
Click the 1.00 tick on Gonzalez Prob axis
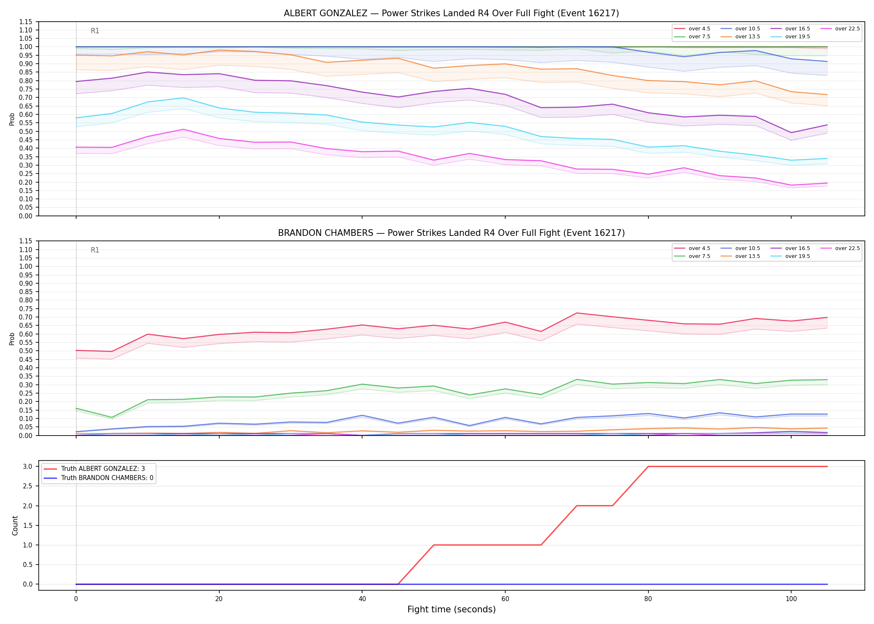pyautogui.click(x=26, y=47)
